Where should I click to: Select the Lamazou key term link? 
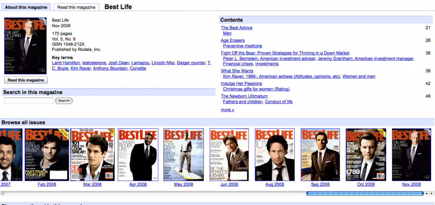[x=140, y=63]
